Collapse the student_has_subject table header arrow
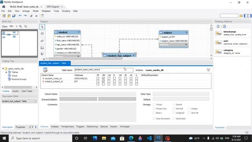252x142 pixels. click(134, 56)
